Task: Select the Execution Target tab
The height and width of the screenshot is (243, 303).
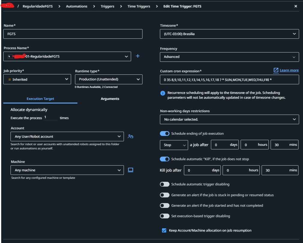Action: pyautogui.click(x=40, y=99)
